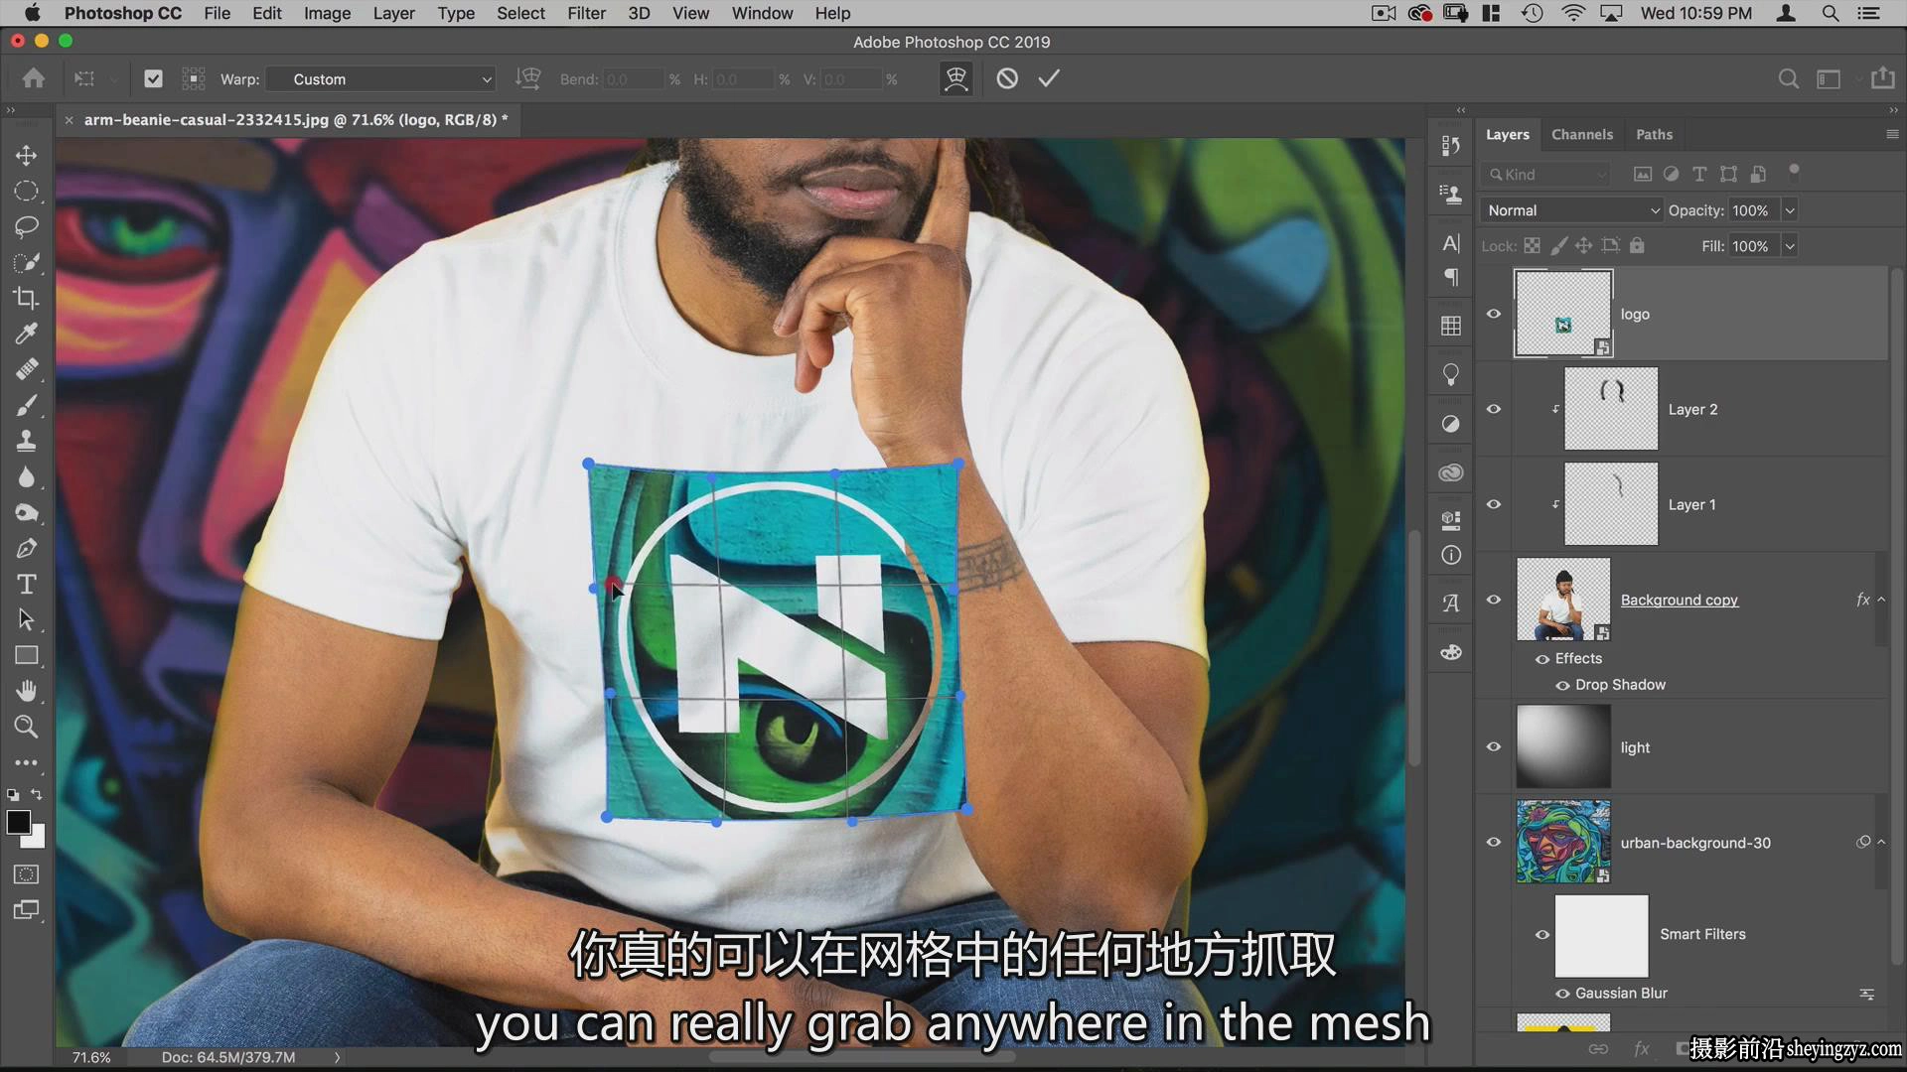Click the Background copy layer name

1679,600
